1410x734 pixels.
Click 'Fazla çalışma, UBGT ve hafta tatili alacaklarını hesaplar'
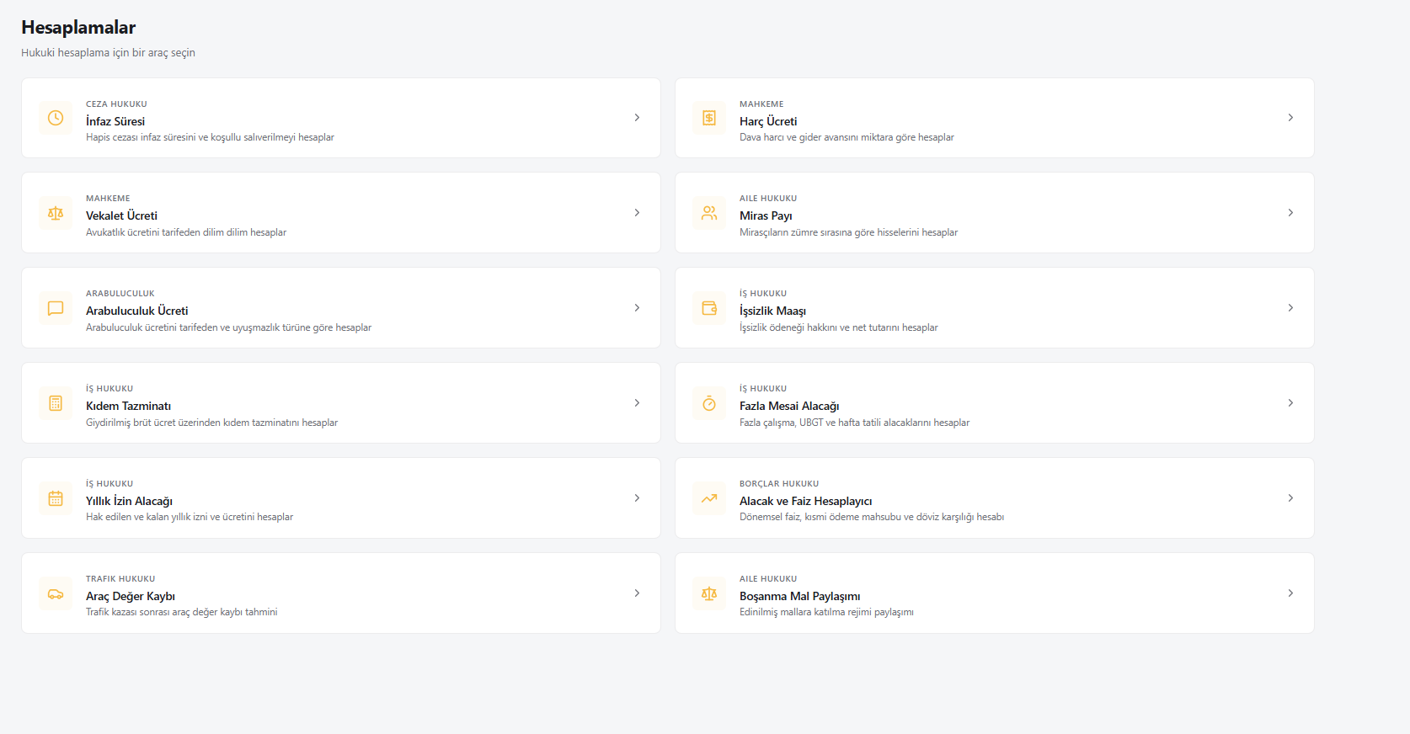tap(855, 423)
